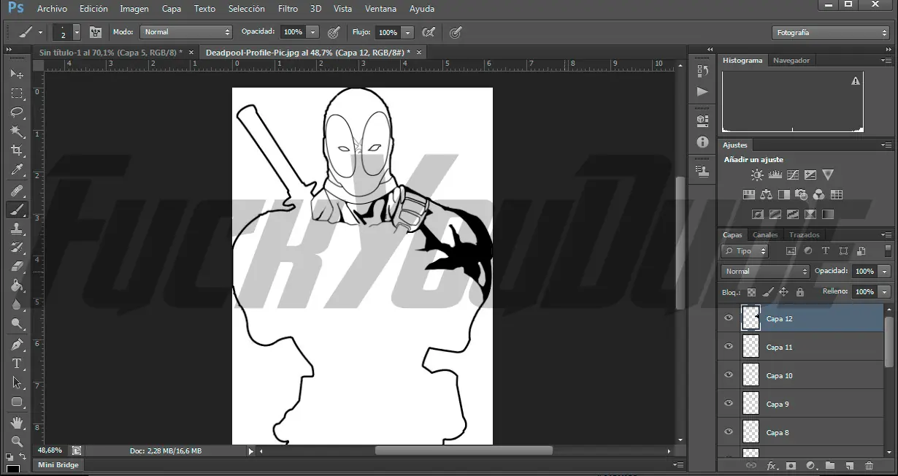The image size is (898, 476).
Task: Switch to the Canales tab
Action: (765, 235)
